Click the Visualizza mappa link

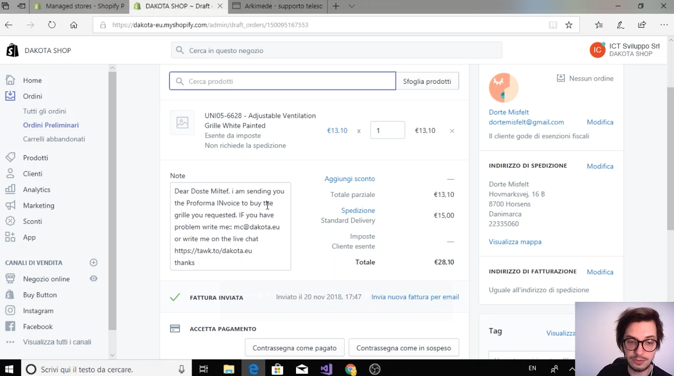(515, 242)
